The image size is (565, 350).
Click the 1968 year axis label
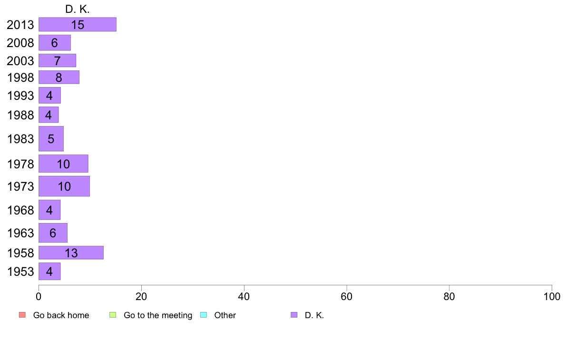point(20,210)
